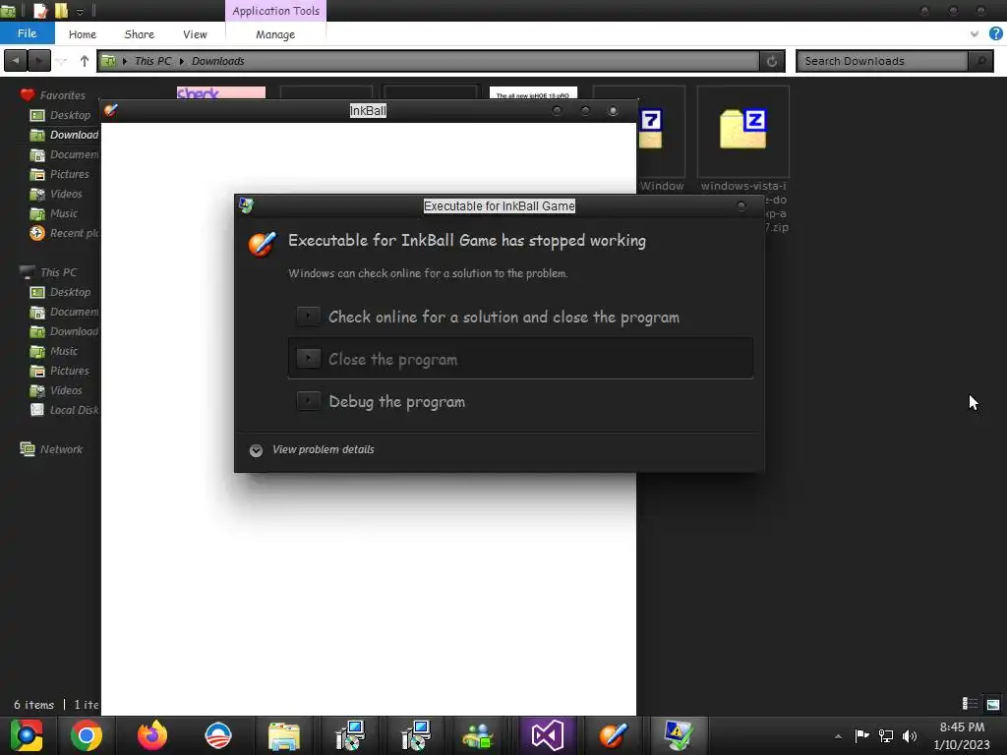Viewport: 1007px width, 755px height.
Task: Open the error report icon on taskbar
Action: click(x=679, y=735)
